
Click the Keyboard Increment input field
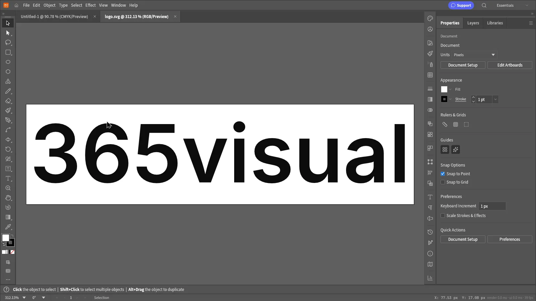[492, 206]
